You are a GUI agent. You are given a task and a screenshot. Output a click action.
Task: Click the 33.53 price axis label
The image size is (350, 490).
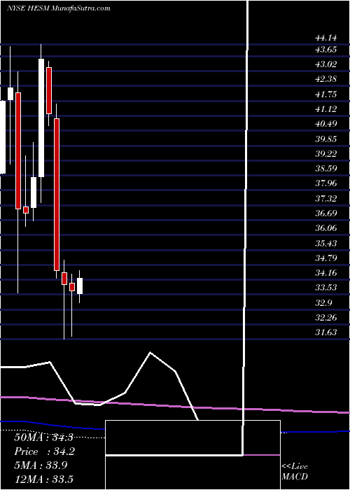click(326, 288)
